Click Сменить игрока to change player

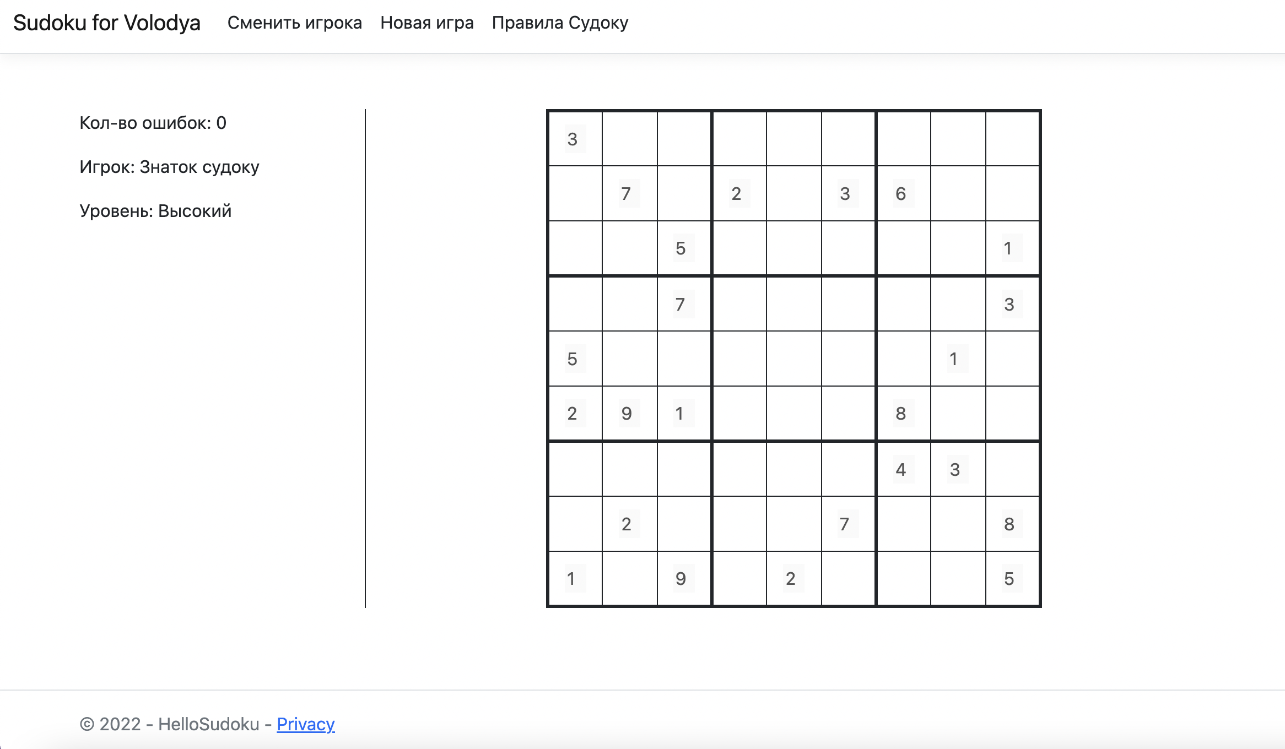(295, 22)
